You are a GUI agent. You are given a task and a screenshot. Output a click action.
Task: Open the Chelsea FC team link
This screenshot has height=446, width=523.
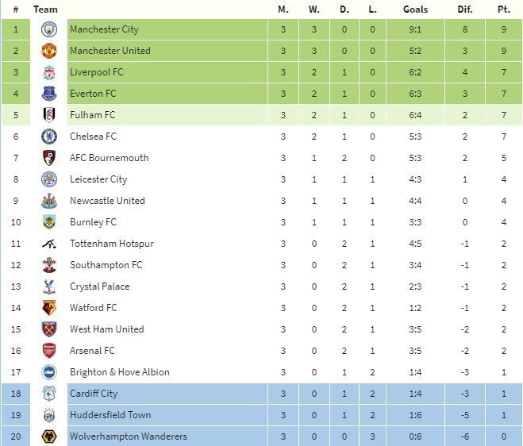pos(93,136)
